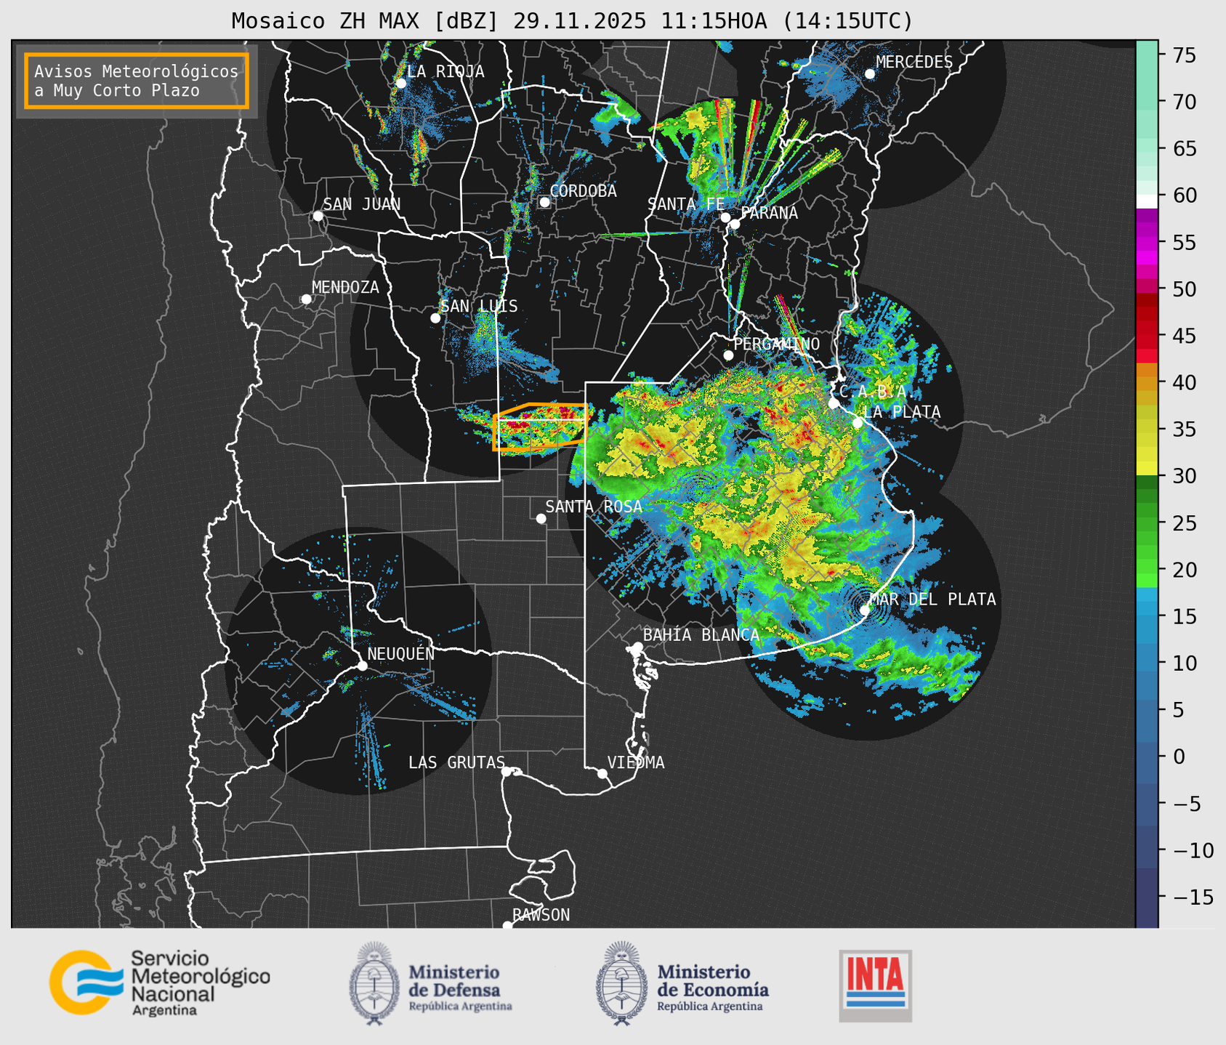Click the white 60 dBZ band on the colorbar
The image size is (1226, 1045).
click(1147, 201)
